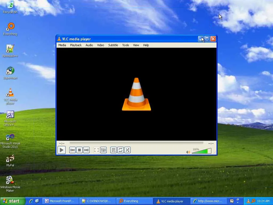Start playback with the Play button
The height and width of the screenshot is (205, 273).
pyautogui.click(x=62, y=150)
